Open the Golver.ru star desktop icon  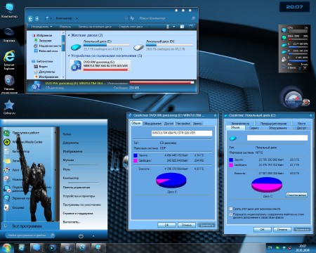pyautogui.click(x=9, y=107)
